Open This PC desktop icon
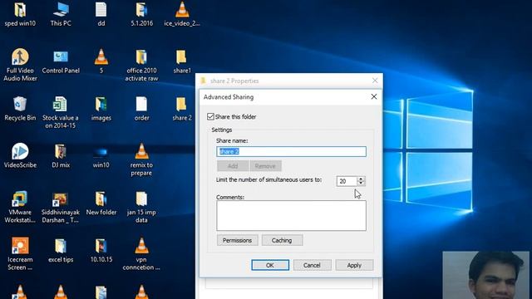This screenshot has width=532, height=299. (x=61, y=14)
